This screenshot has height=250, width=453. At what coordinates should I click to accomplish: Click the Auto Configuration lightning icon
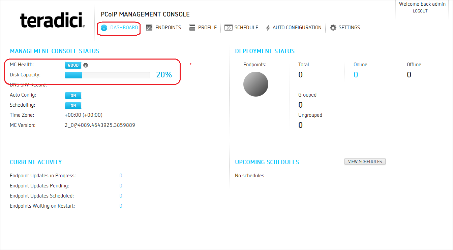268,28
